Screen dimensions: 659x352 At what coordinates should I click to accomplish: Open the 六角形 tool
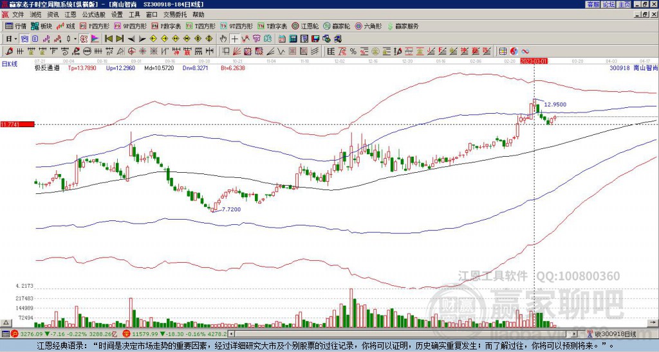[x=368, y=26]
